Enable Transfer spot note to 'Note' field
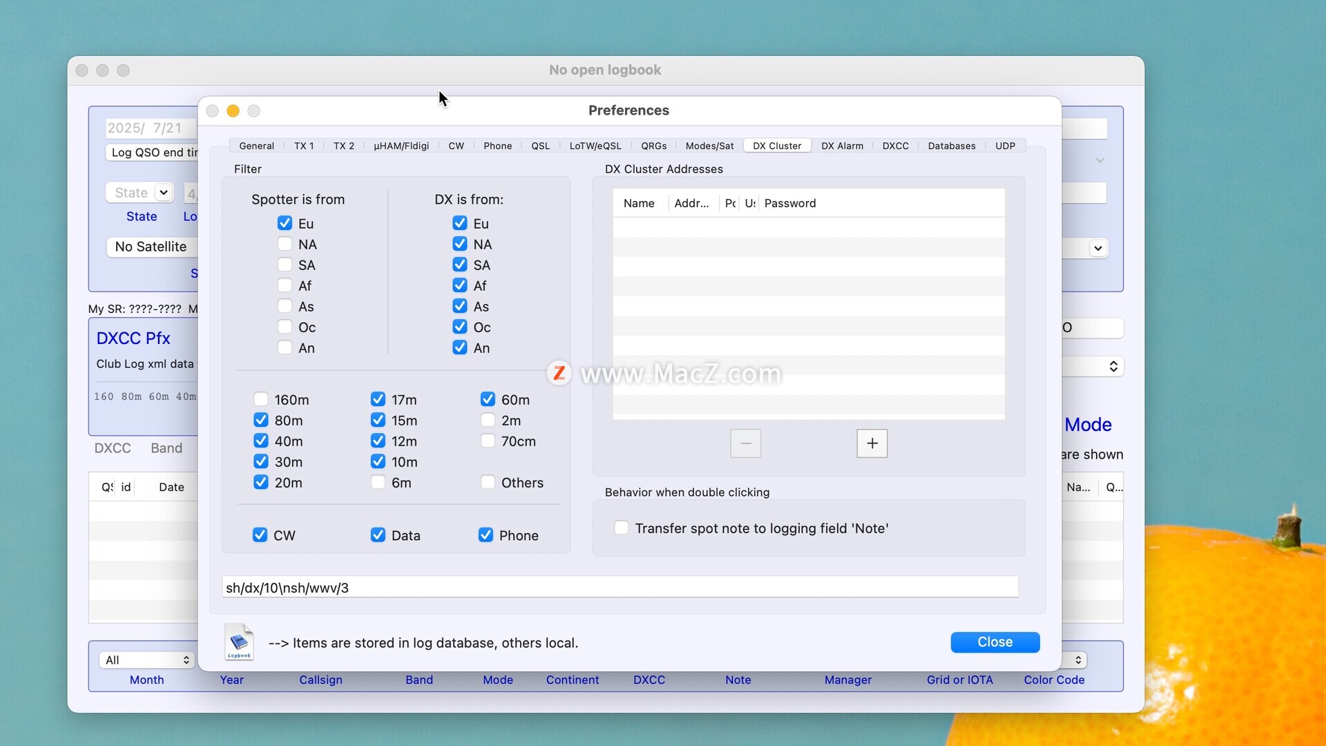The height and width of the screenshot is (746, 1326). coord(622,528)
